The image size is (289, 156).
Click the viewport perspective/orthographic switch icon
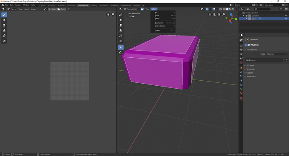click(x=210, y=15)
